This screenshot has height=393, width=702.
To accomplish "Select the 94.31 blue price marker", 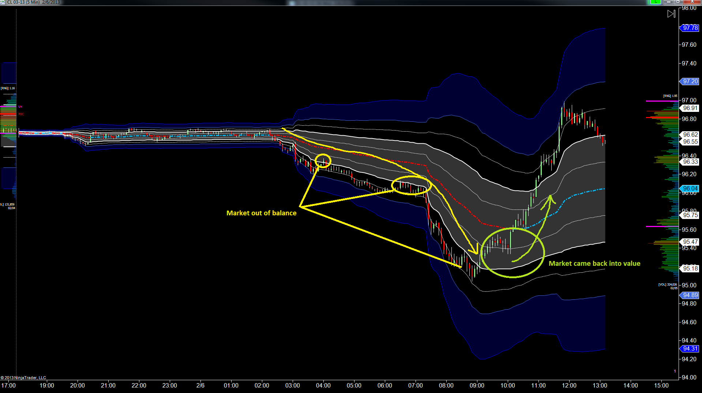I will click(x=690, y=348).
